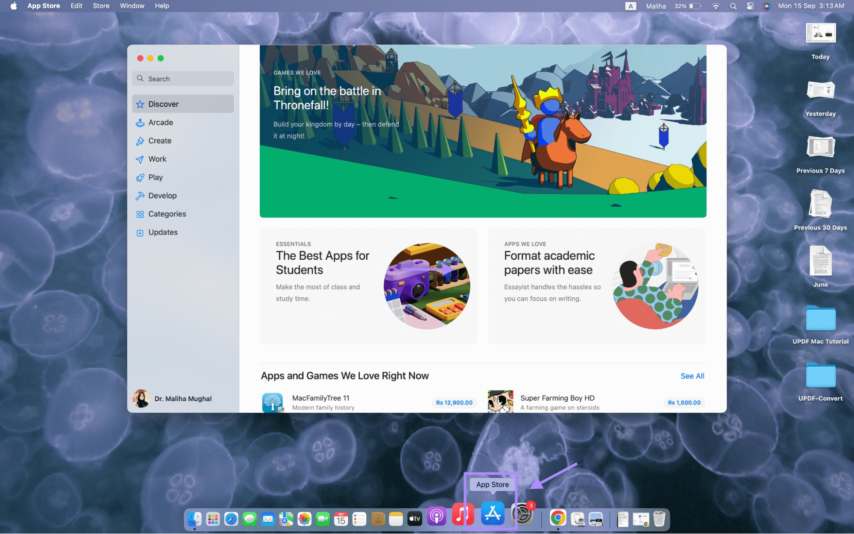Click See All for Apps and Games

click(x=692, y=376)
